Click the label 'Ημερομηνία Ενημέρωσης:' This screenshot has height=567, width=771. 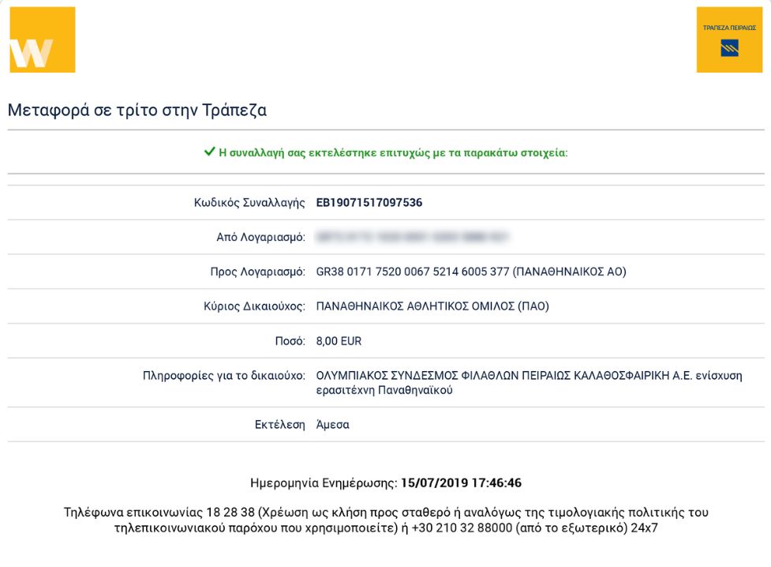pyautogui.click(x=324, y=483)
